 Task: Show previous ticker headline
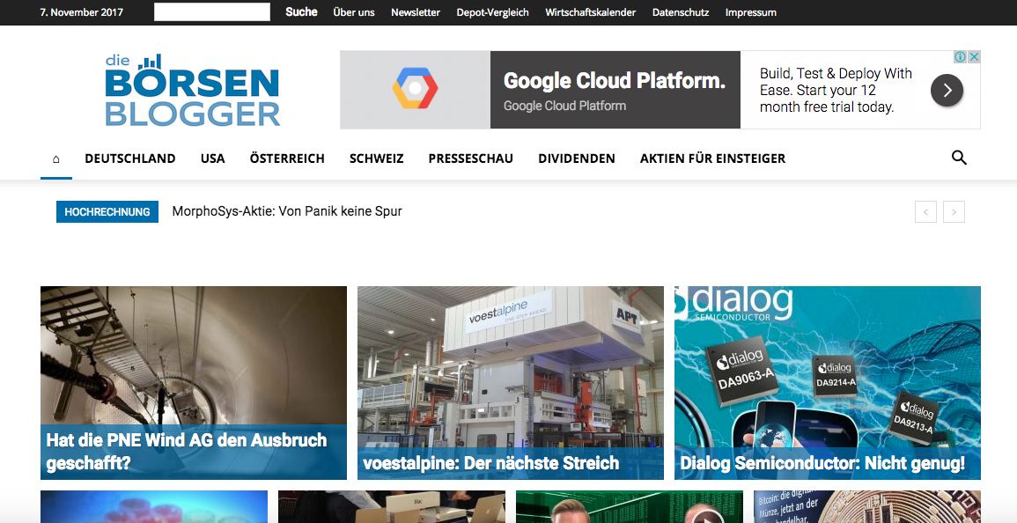925,212
